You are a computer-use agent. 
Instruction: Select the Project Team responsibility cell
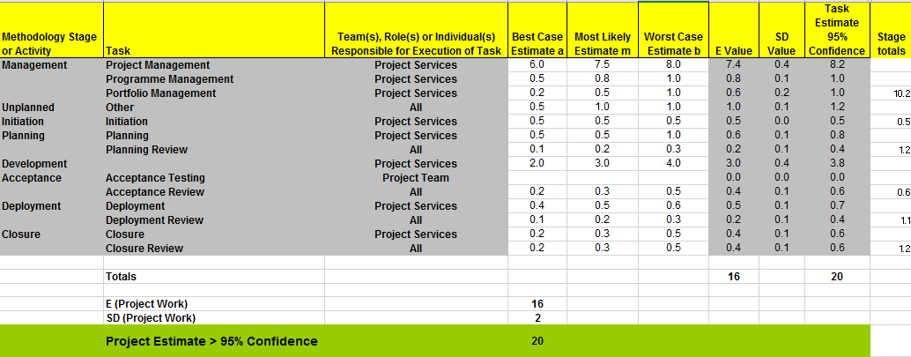[415, 178]
